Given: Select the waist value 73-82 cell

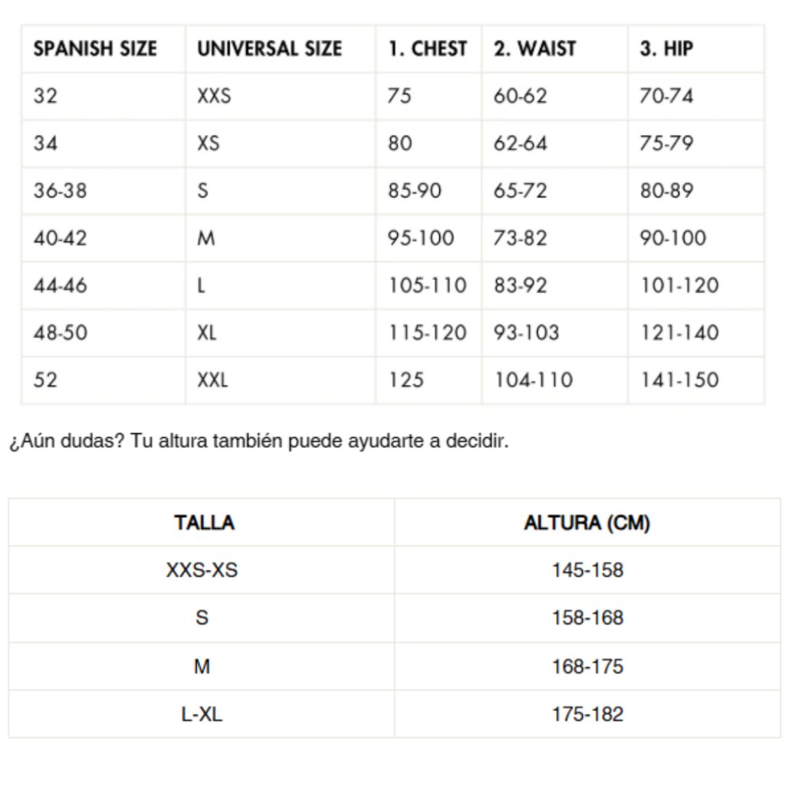Looking at the screenshot, I should [x=520, y=238].
